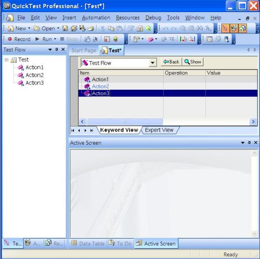The width and height of the screenshot is (260, 259).
Task: Click the pink Insert Action icon in toolbar
Action: click(150, 39)
